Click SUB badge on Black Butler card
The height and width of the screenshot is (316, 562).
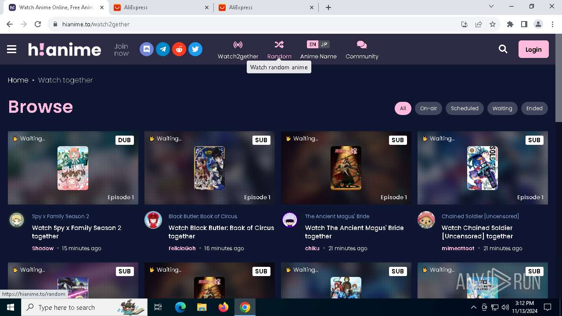click(261, 140)
